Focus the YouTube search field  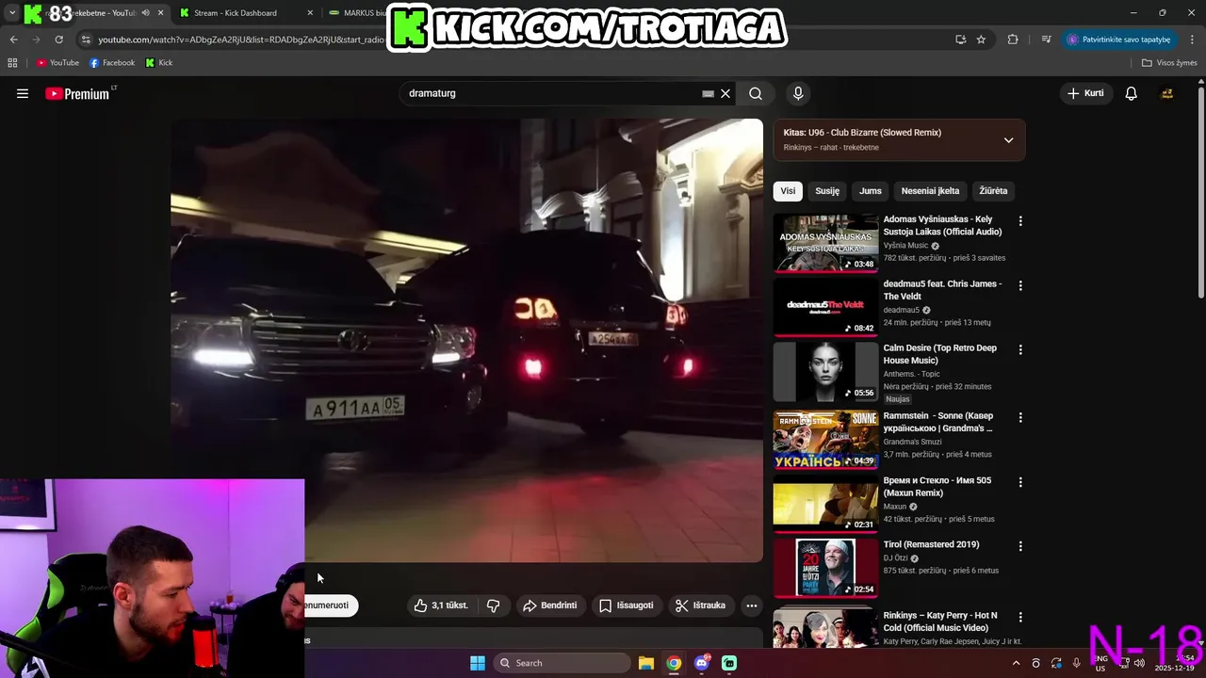pyautogui.click(x=551, y=93)
